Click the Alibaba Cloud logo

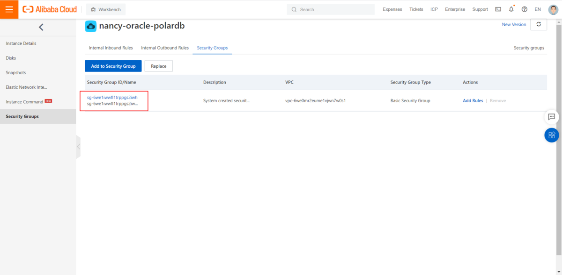coord(50,9)
